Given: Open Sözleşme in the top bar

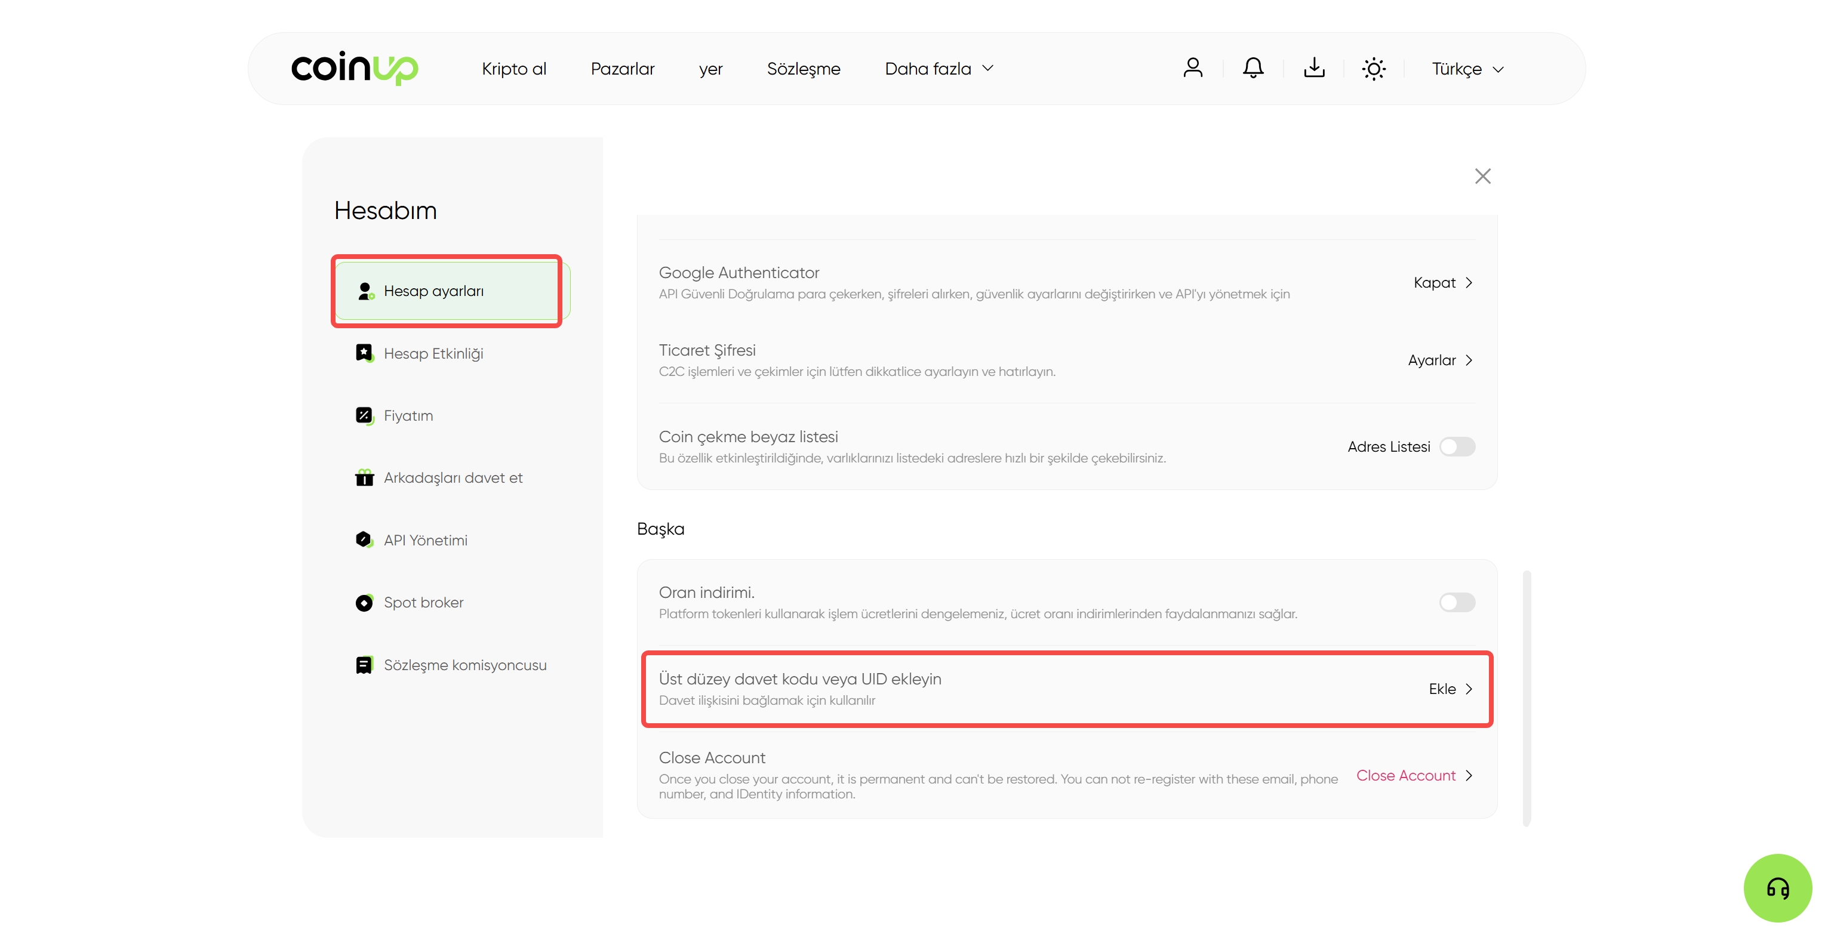Looking at the screenshot, I should click(x=803, y=68).
